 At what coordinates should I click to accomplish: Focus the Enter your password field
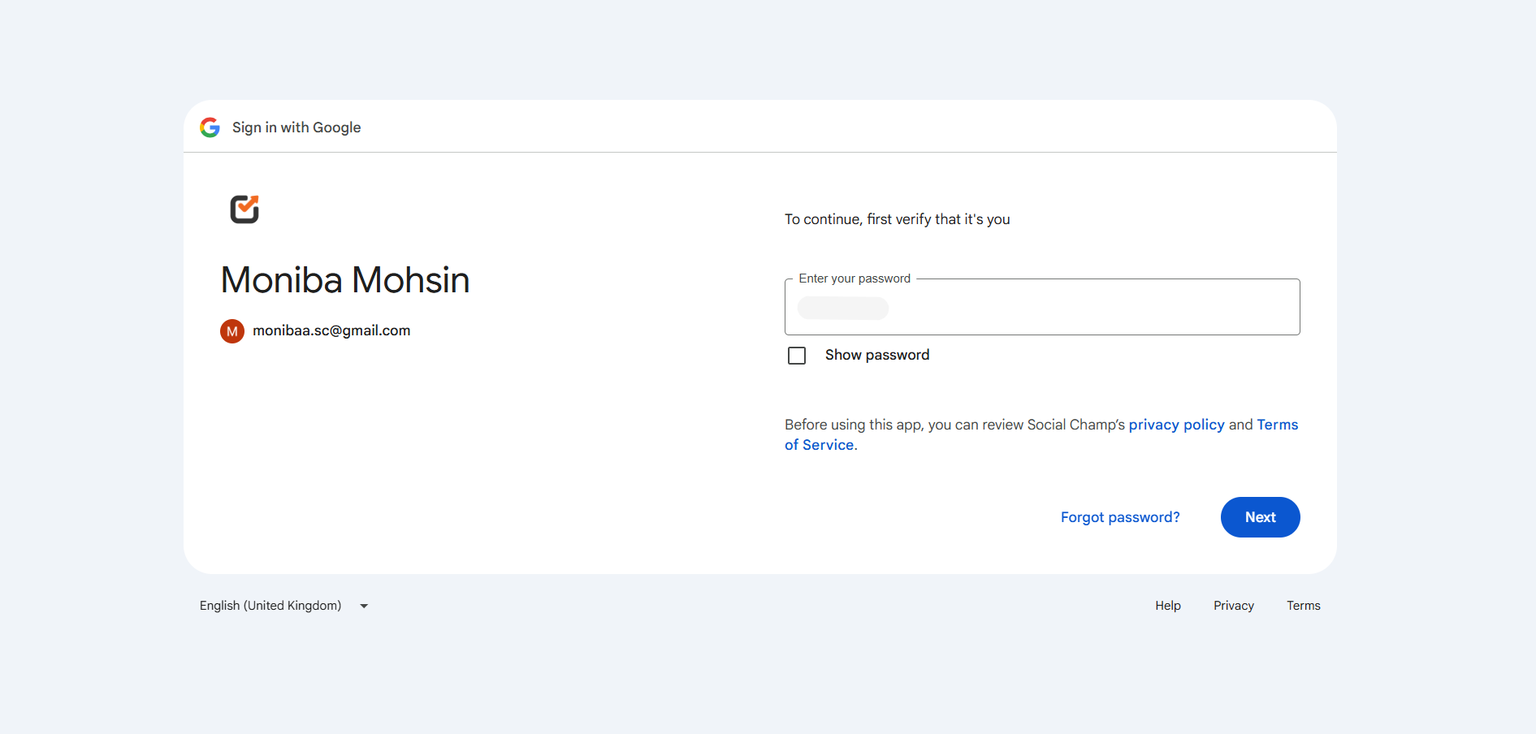coord(1042,307)
